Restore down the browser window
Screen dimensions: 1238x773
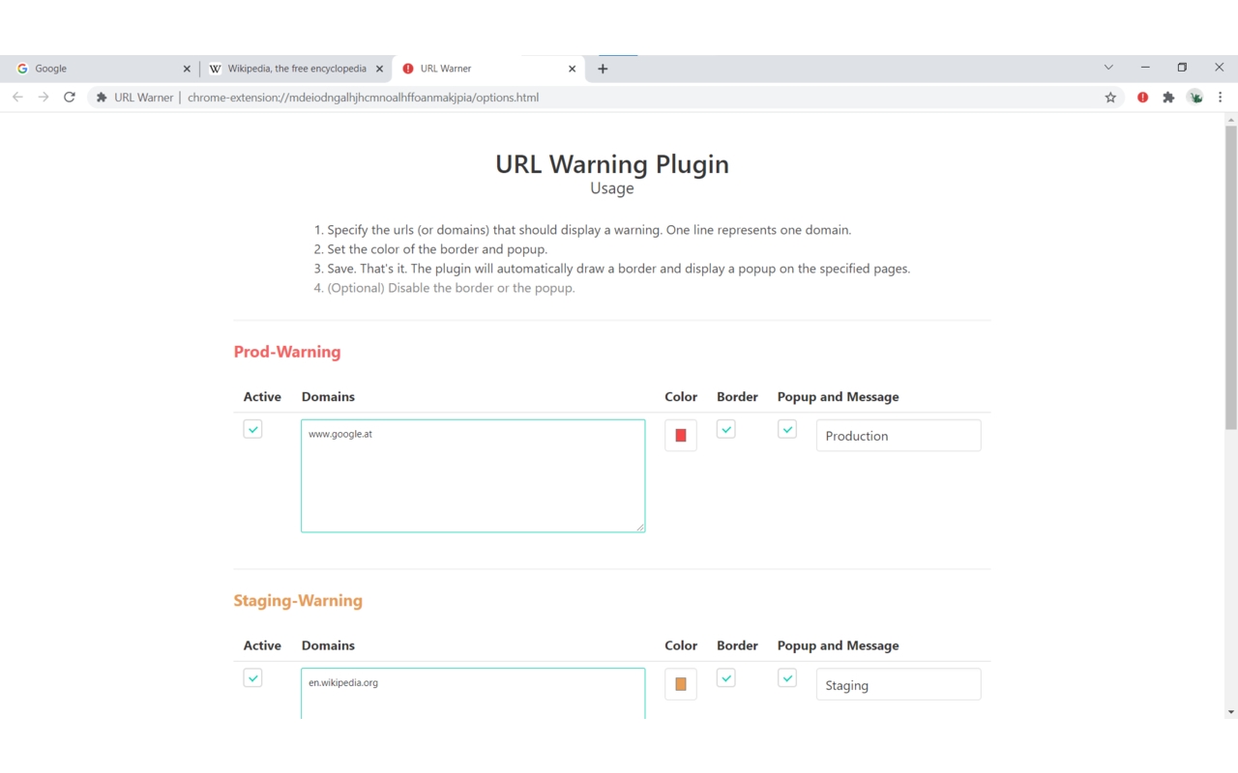[1182, 68]
